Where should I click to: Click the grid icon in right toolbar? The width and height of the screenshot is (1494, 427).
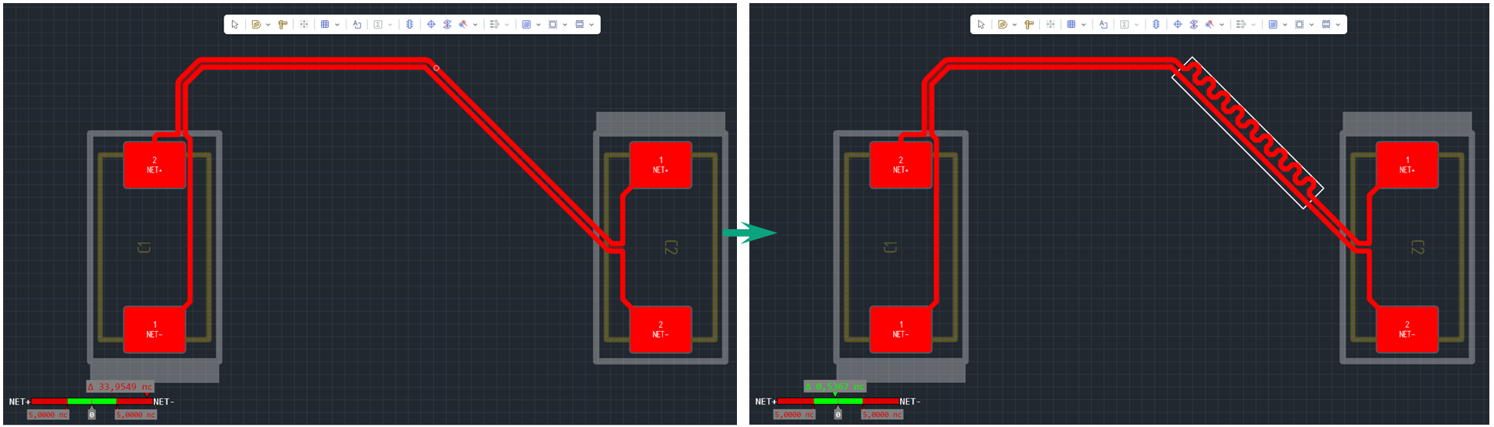[x=1071, y=25]
